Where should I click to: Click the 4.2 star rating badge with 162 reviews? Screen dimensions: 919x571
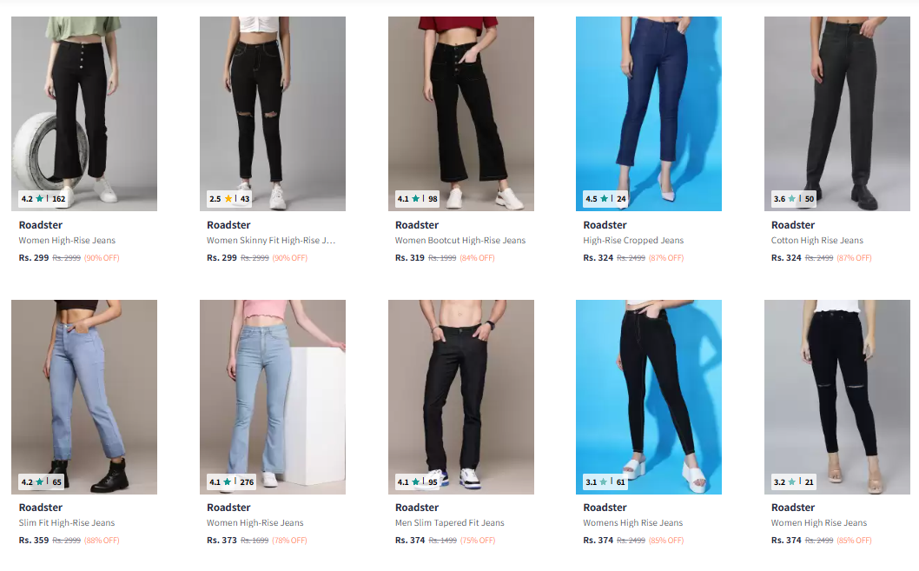click(x=43, y=199)
